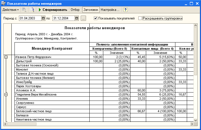Click the vertical scrollbar up arrow

(x=195, y=25)
